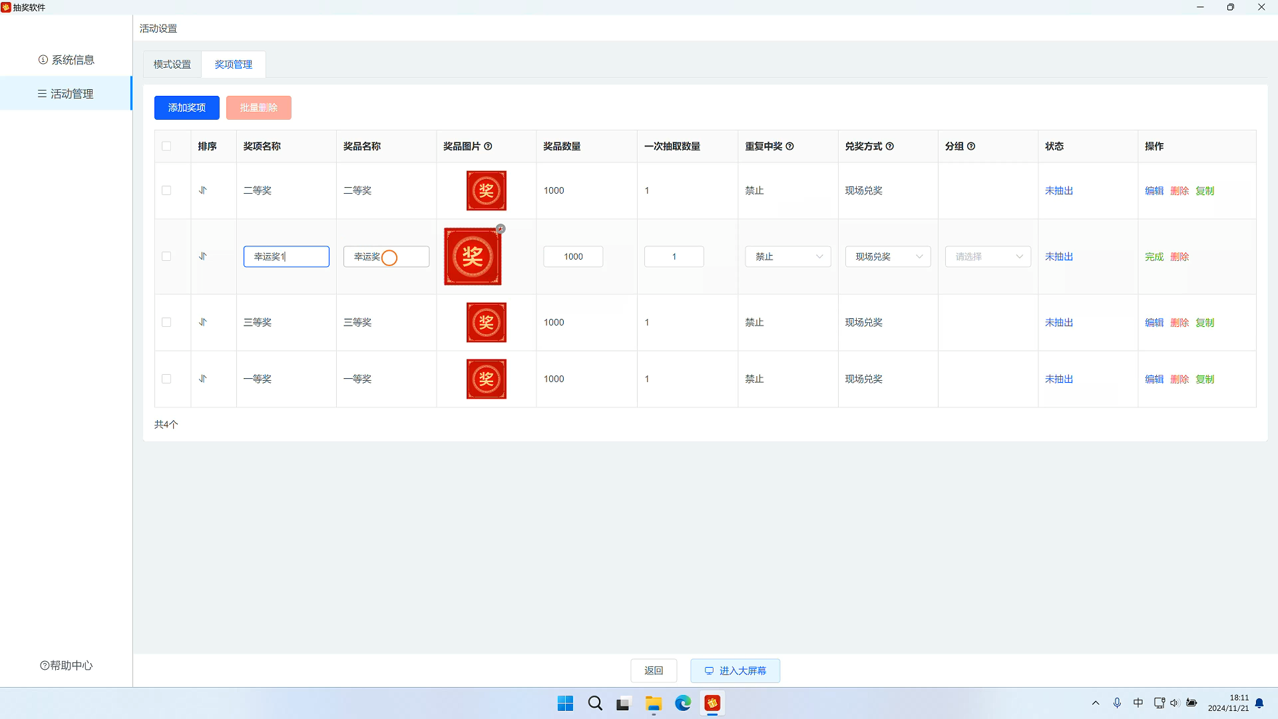Click help icon beside 分组 header

coord(971,146)
